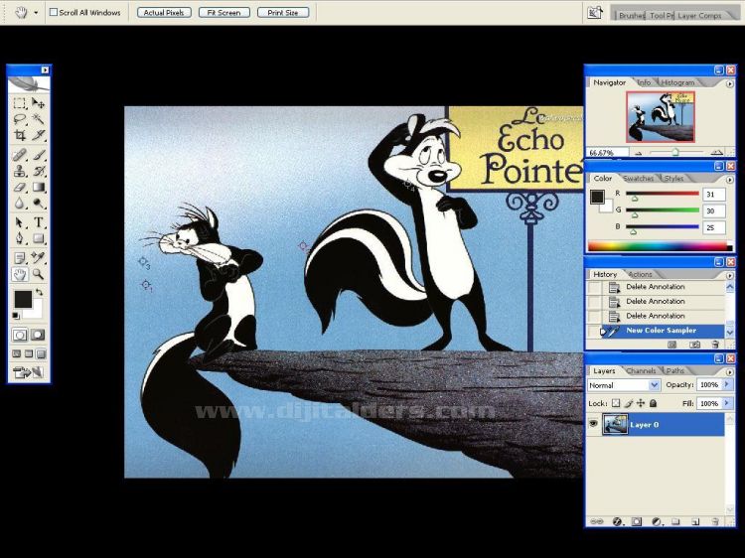Screen dimensions: 745x558
Task: Create new snapshot in History panel
Action: (694, 345)
